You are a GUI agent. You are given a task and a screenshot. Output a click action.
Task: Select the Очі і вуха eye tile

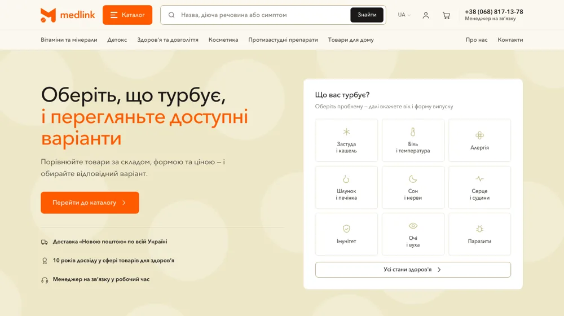click(413, 234)
